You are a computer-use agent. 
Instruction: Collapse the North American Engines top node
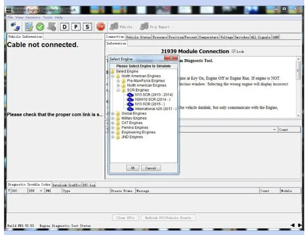(113, 76)
